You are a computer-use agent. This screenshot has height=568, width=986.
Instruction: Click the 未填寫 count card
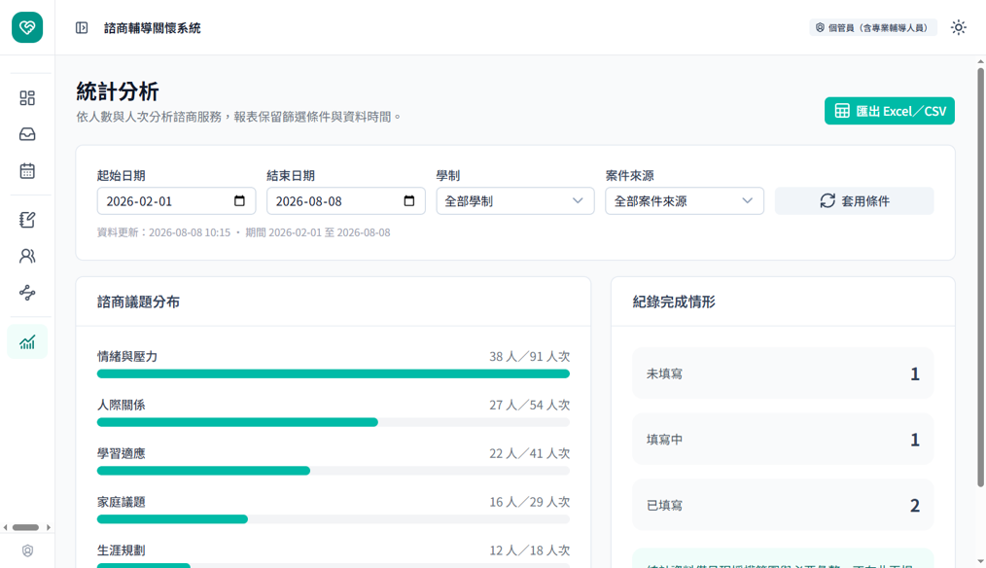(x=783, y=373)
